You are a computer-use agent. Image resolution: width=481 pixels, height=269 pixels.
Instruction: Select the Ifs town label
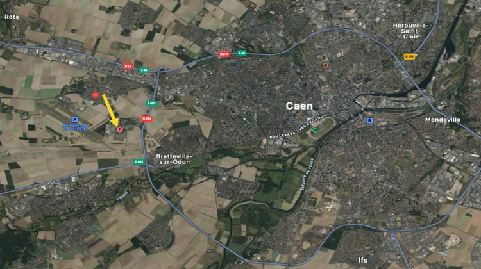point(363,260)
